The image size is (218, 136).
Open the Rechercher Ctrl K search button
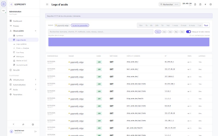pyautogui.click(x=169, y=4)
